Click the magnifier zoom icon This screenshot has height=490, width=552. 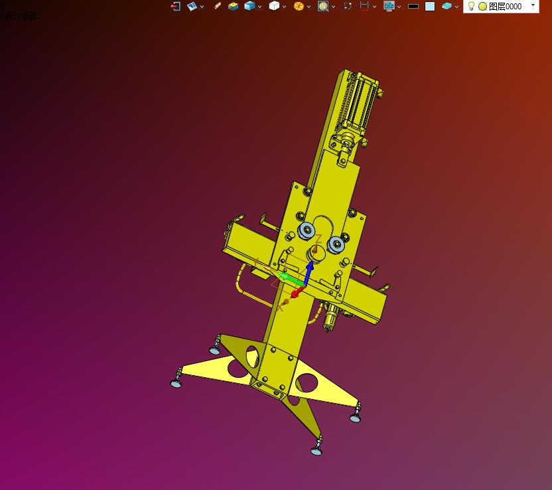pyautogui.click(x=323, y=6)
